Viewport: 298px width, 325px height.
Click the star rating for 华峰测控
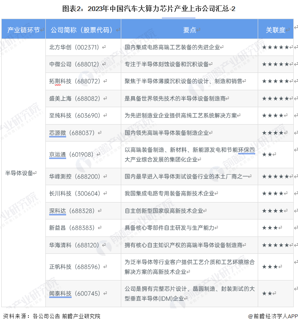pyautogui.click(x=276, y=176)
